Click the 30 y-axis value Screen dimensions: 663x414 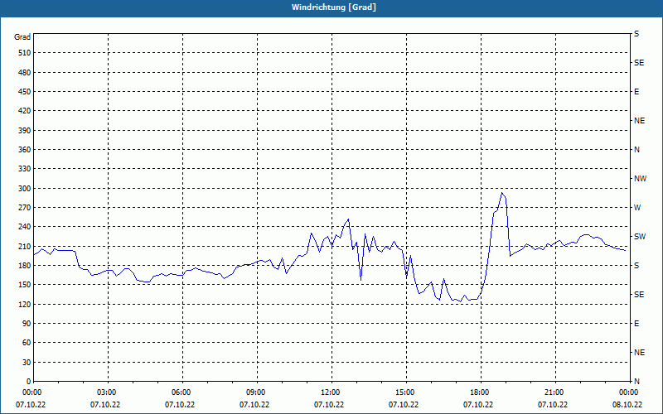27,363
